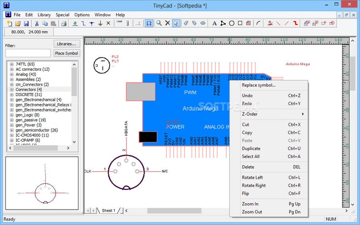Click the hierarchical symbol red circle icon
Screen dimensions: 360x225
[332, 23]
